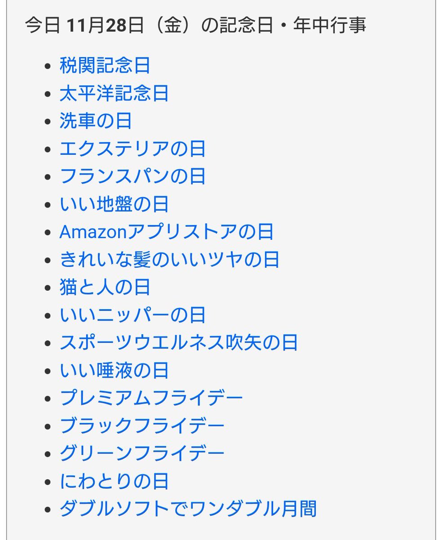Open the フランスパンの日 link
Viewport: 443px width, 540px height.
pyautogui.click(x=132, y=176)
